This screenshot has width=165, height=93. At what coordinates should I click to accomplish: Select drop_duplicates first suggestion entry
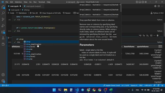point(51,44)
